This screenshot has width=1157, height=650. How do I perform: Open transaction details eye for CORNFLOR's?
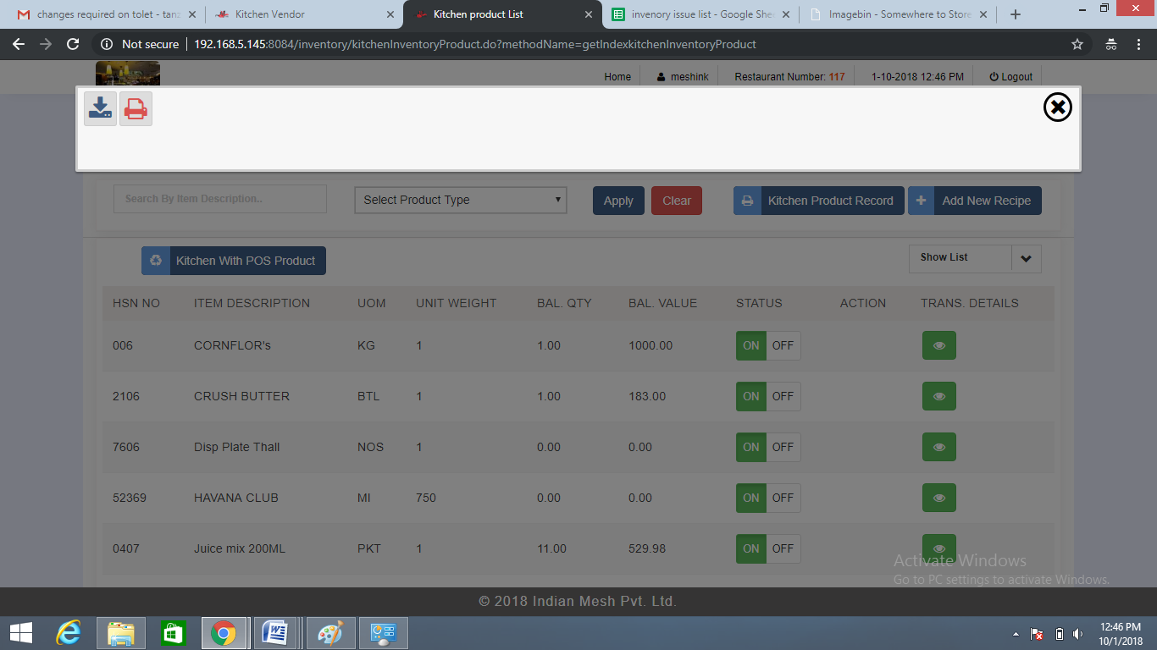938,345
